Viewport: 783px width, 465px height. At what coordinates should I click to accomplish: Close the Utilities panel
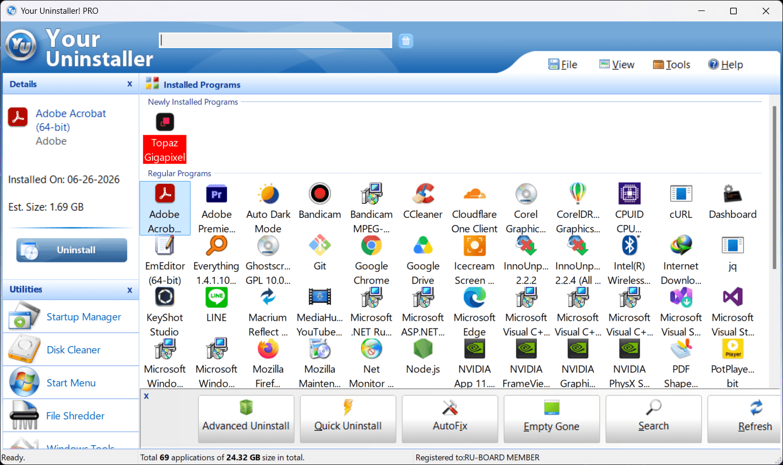130,289
